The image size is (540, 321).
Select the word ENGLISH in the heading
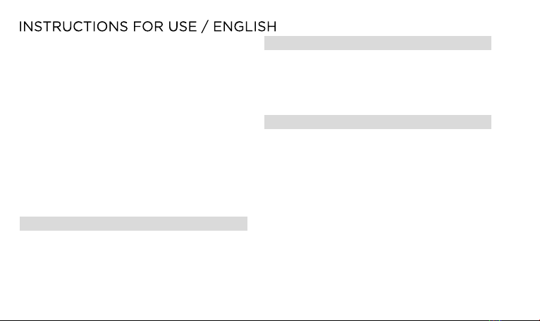tap(245, 27)
